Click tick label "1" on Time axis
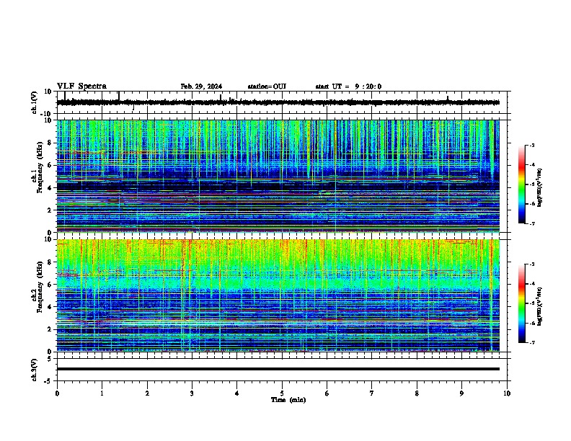This screenshot has width=571, height=441. coord(102,393)
